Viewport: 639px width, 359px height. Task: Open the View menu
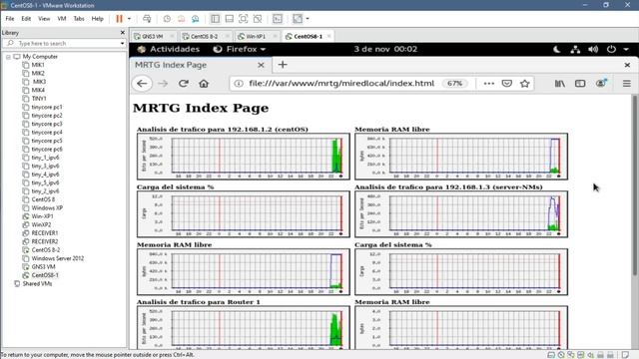tap(44, 19)
